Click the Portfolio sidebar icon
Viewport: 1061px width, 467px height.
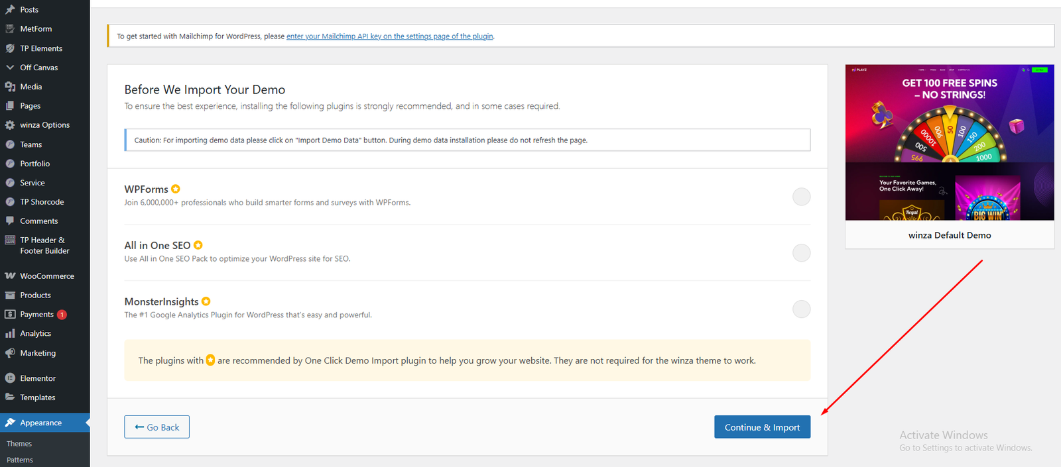[x=10, y=164]
